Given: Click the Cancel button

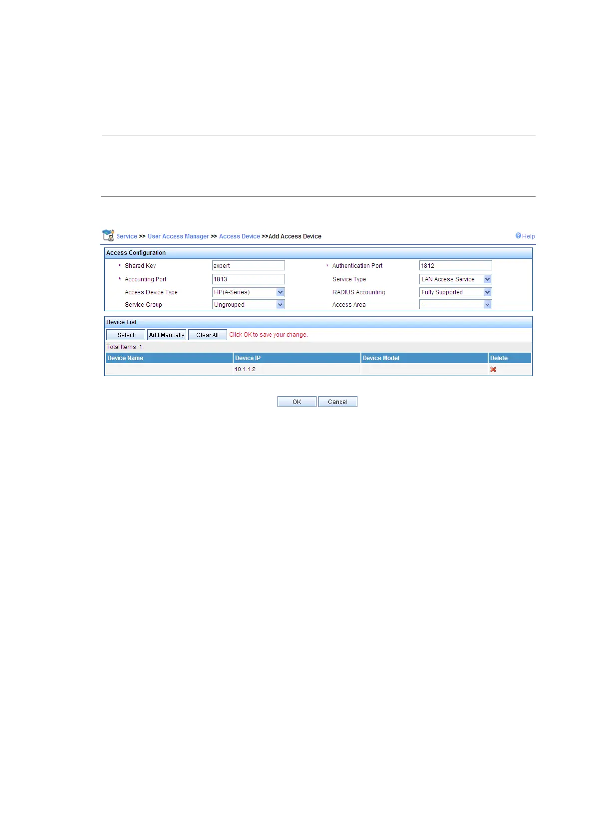Looking at the screenshot, I should click(337, 402).
